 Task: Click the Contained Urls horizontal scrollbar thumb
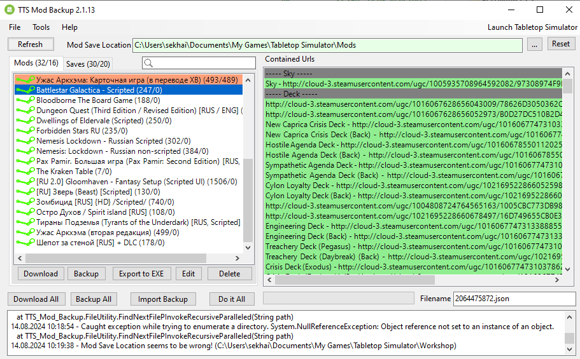click(x=355, y=280)
